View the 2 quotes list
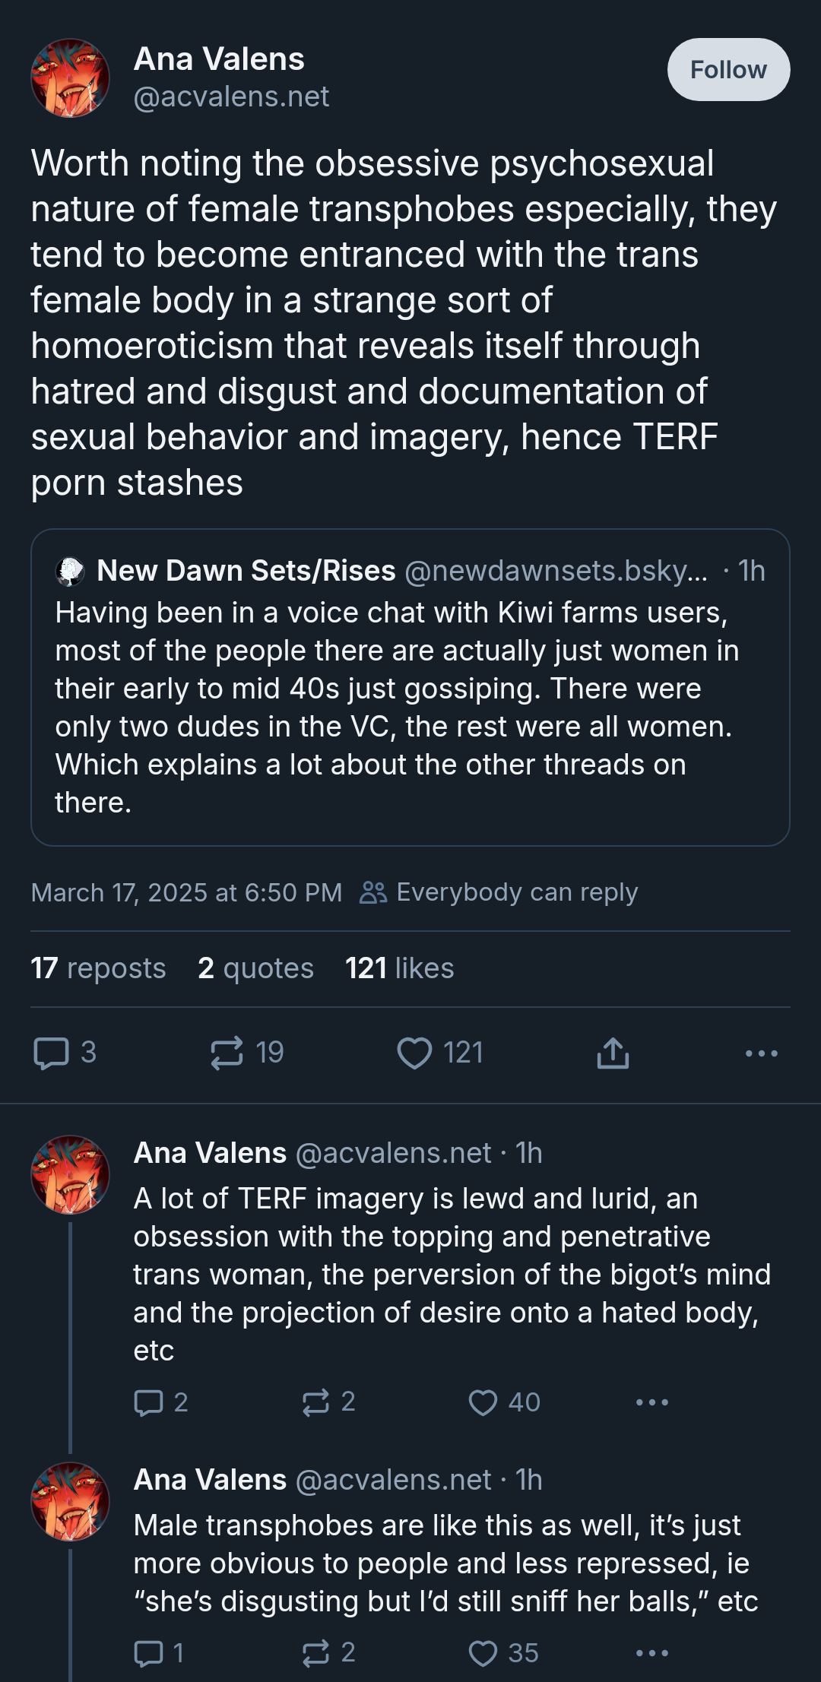The image size is (821, 1682). point(255,968)
